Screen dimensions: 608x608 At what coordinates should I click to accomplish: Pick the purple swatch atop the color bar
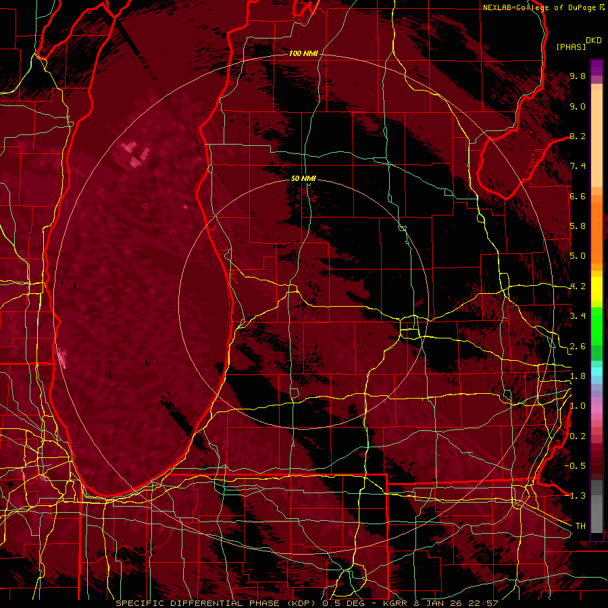pyautogui.click(x=597, y=68)
